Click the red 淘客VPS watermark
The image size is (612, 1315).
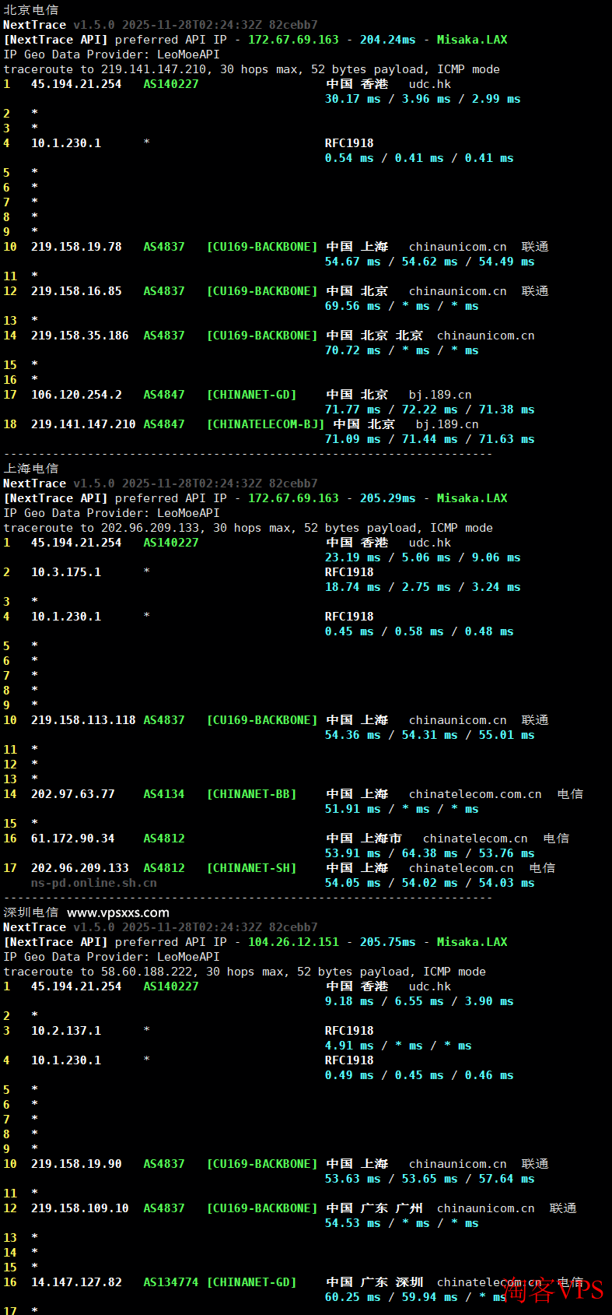[553, 1290]
